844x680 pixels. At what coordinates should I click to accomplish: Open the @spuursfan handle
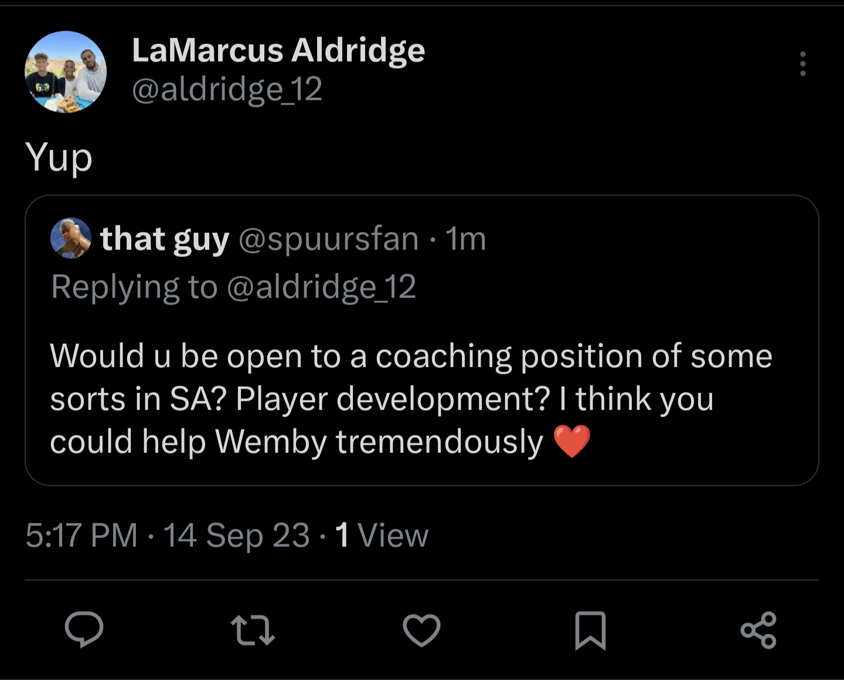click(x=329, y=239)
